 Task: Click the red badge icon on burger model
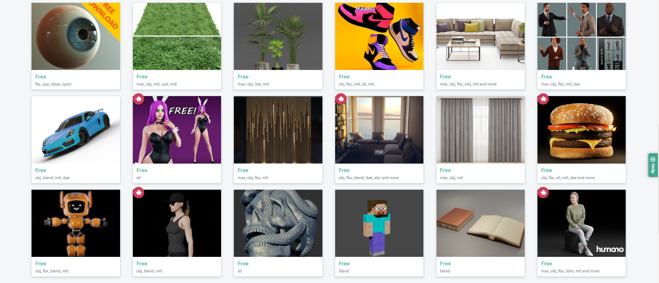(543, 99)
